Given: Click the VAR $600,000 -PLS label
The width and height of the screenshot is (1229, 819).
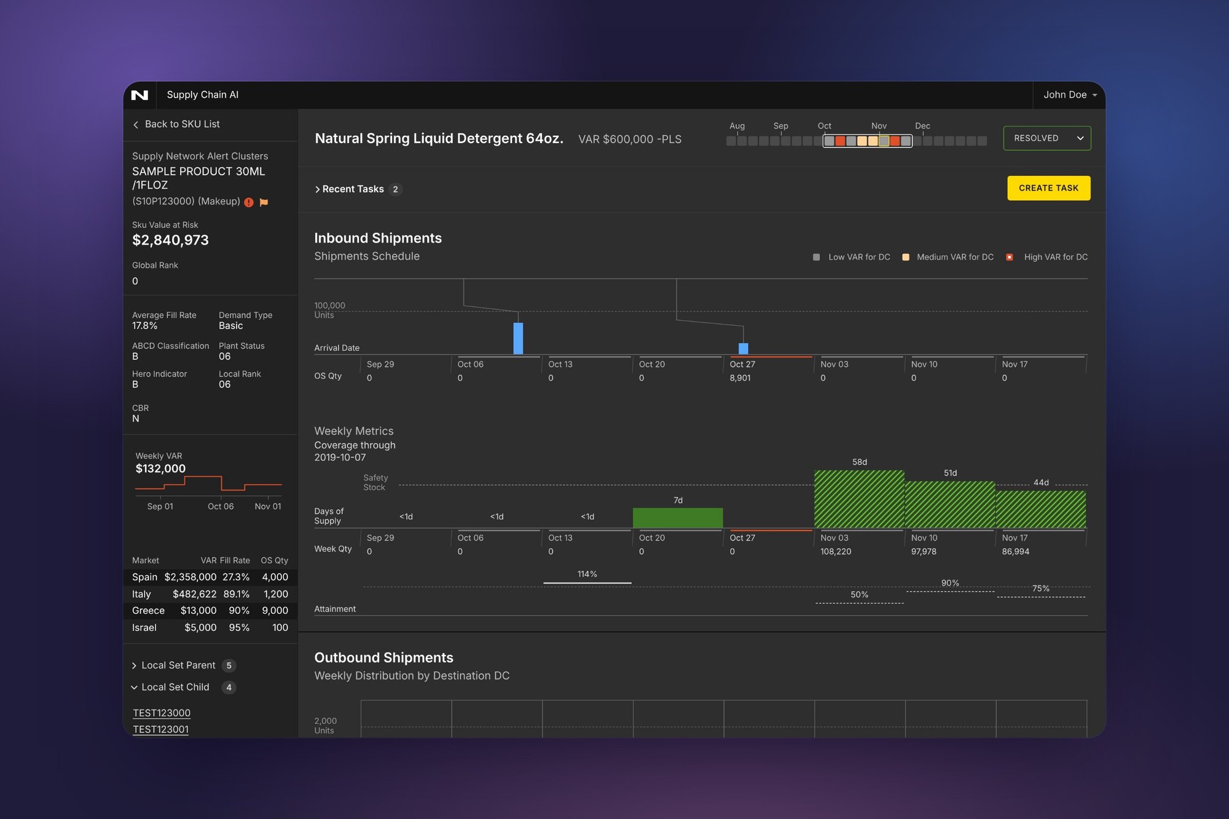Looking at the screenshot, I should click(x=629, y=139).
